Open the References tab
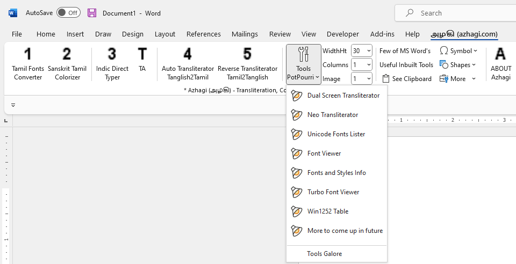The image size is (516, 264). pyautogui.click(x=203, y=34)
